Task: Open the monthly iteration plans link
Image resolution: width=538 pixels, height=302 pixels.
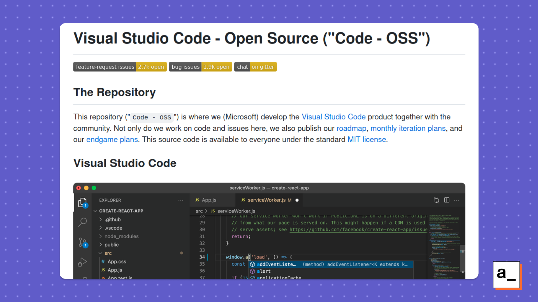Action: click(x=408, y=128)
